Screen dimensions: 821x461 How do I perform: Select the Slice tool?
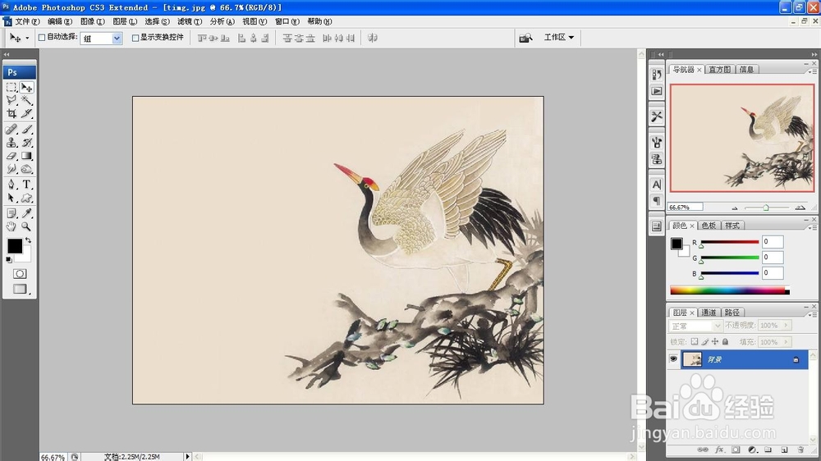pos(27,113)
